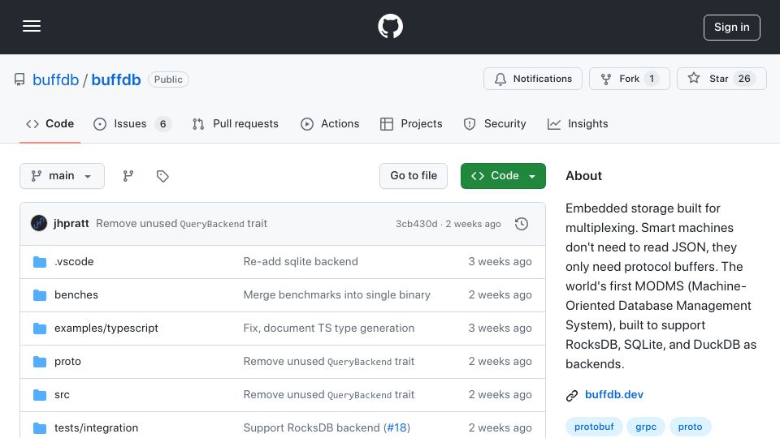The image size is (780, 438).
Task: Go to the Actions tab
Action: coord(330,123)
